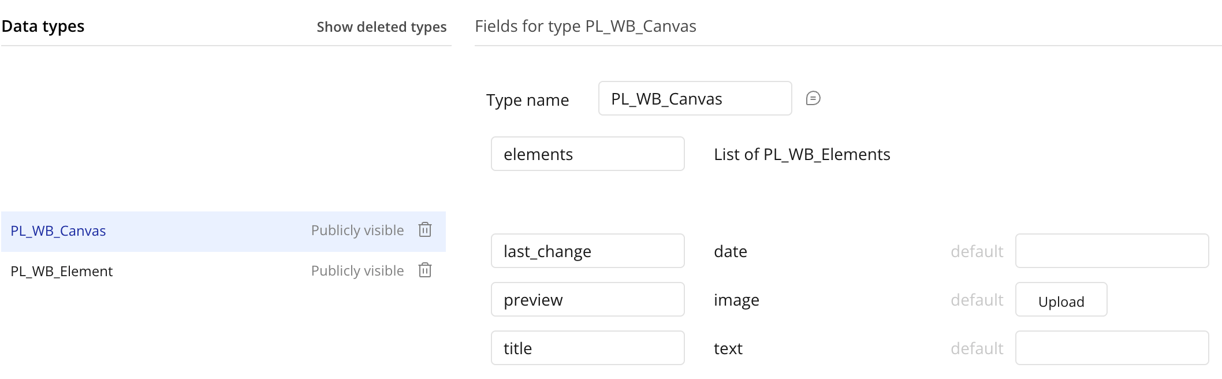Upload a default preview image
This screenshot has width=1222, height=379.
click(x=1061, y=299)
